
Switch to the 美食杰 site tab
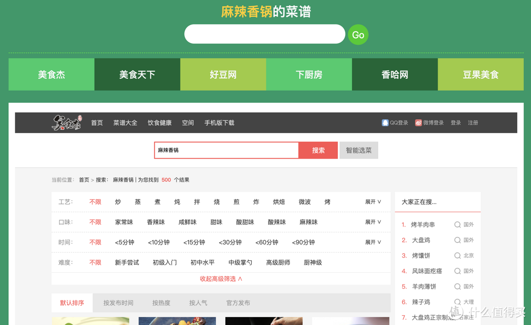click(x=52, y=74)
